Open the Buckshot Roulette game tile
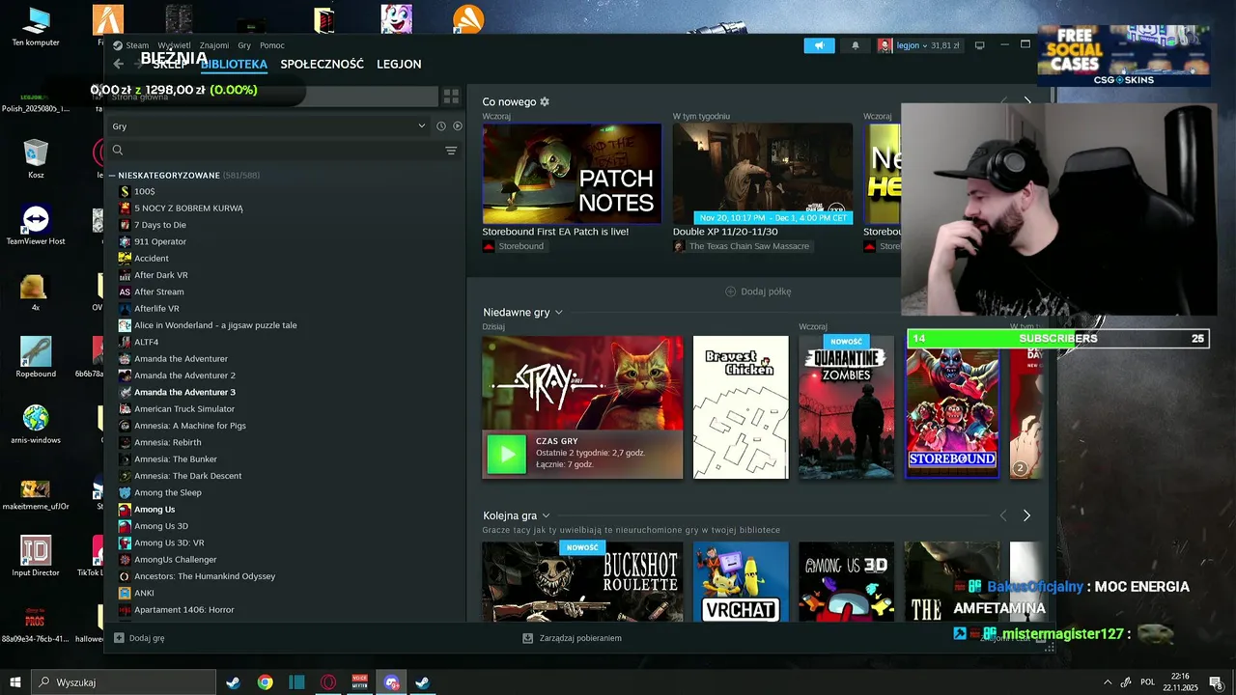The image size is (1236, 695). coord(582,581)
